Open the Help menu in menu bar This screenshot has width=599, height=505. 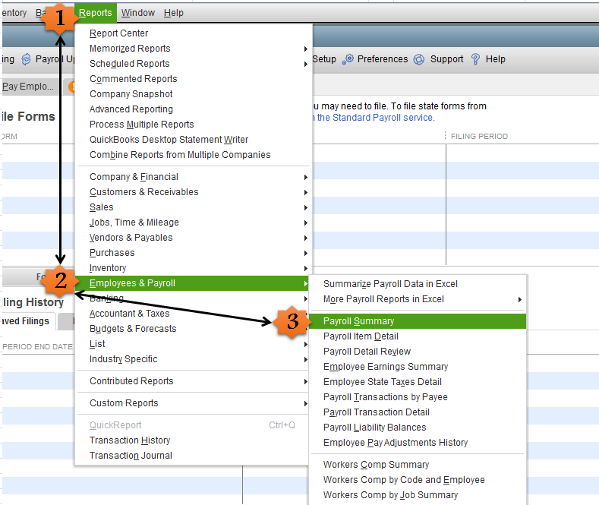[x=174, y=13]
